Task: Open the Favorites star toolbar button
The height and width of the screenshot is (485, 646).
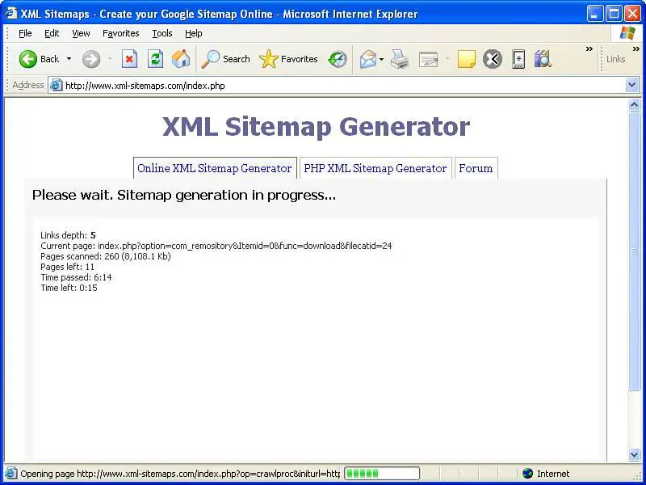Action: 288,59
